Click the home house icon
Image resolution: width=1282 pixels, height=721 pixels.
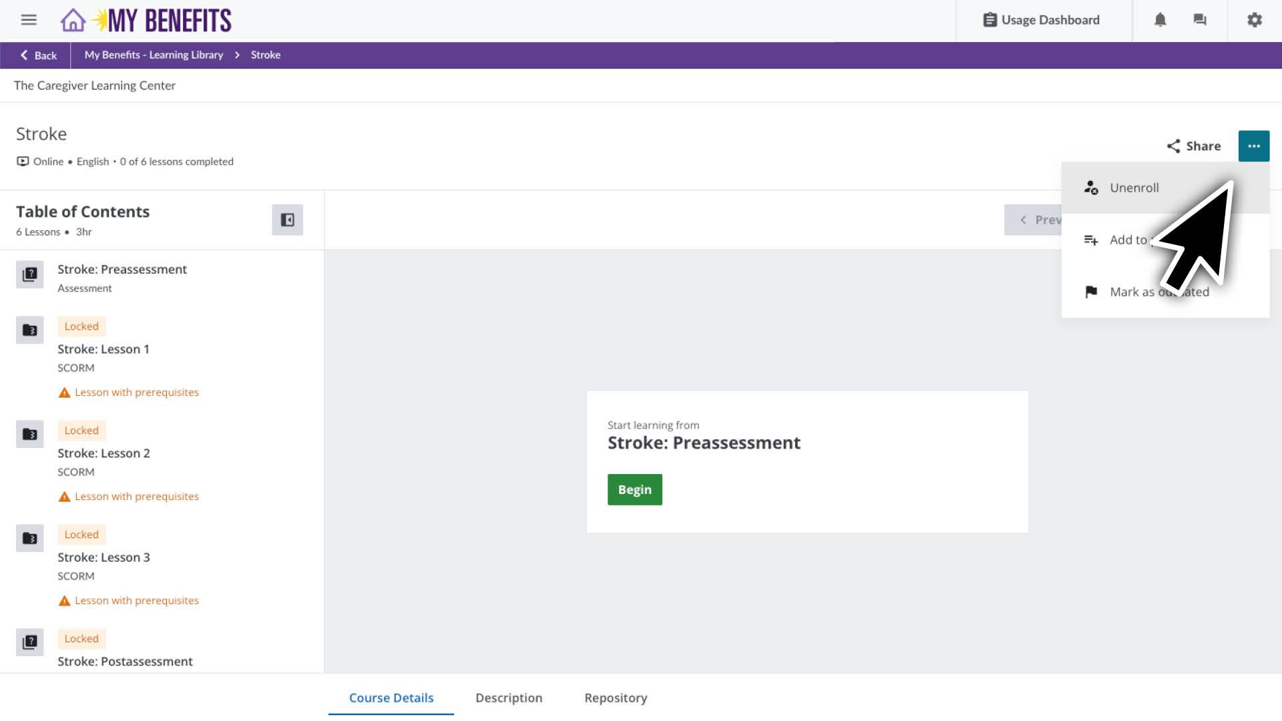pyautogui.click(x=73, y=20)
